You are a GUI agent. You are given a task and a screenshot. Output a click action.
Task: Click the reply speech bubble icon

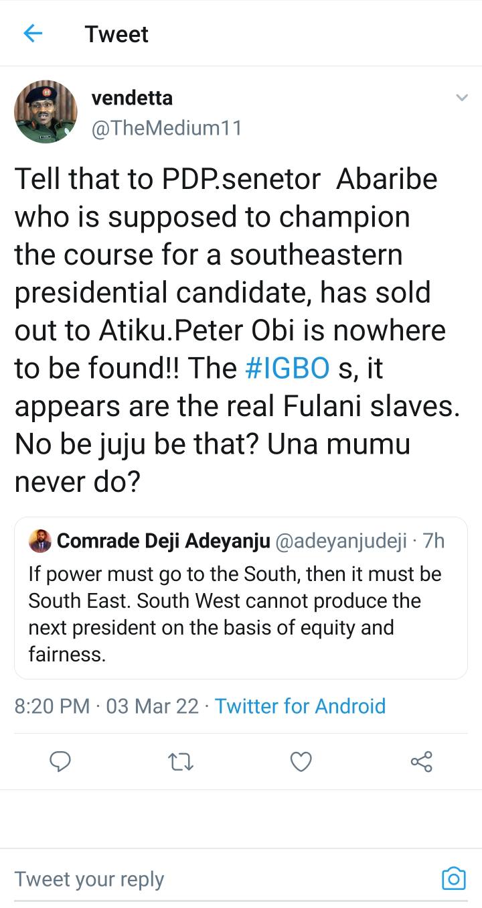pyautogui.click(x=61, y=761)
